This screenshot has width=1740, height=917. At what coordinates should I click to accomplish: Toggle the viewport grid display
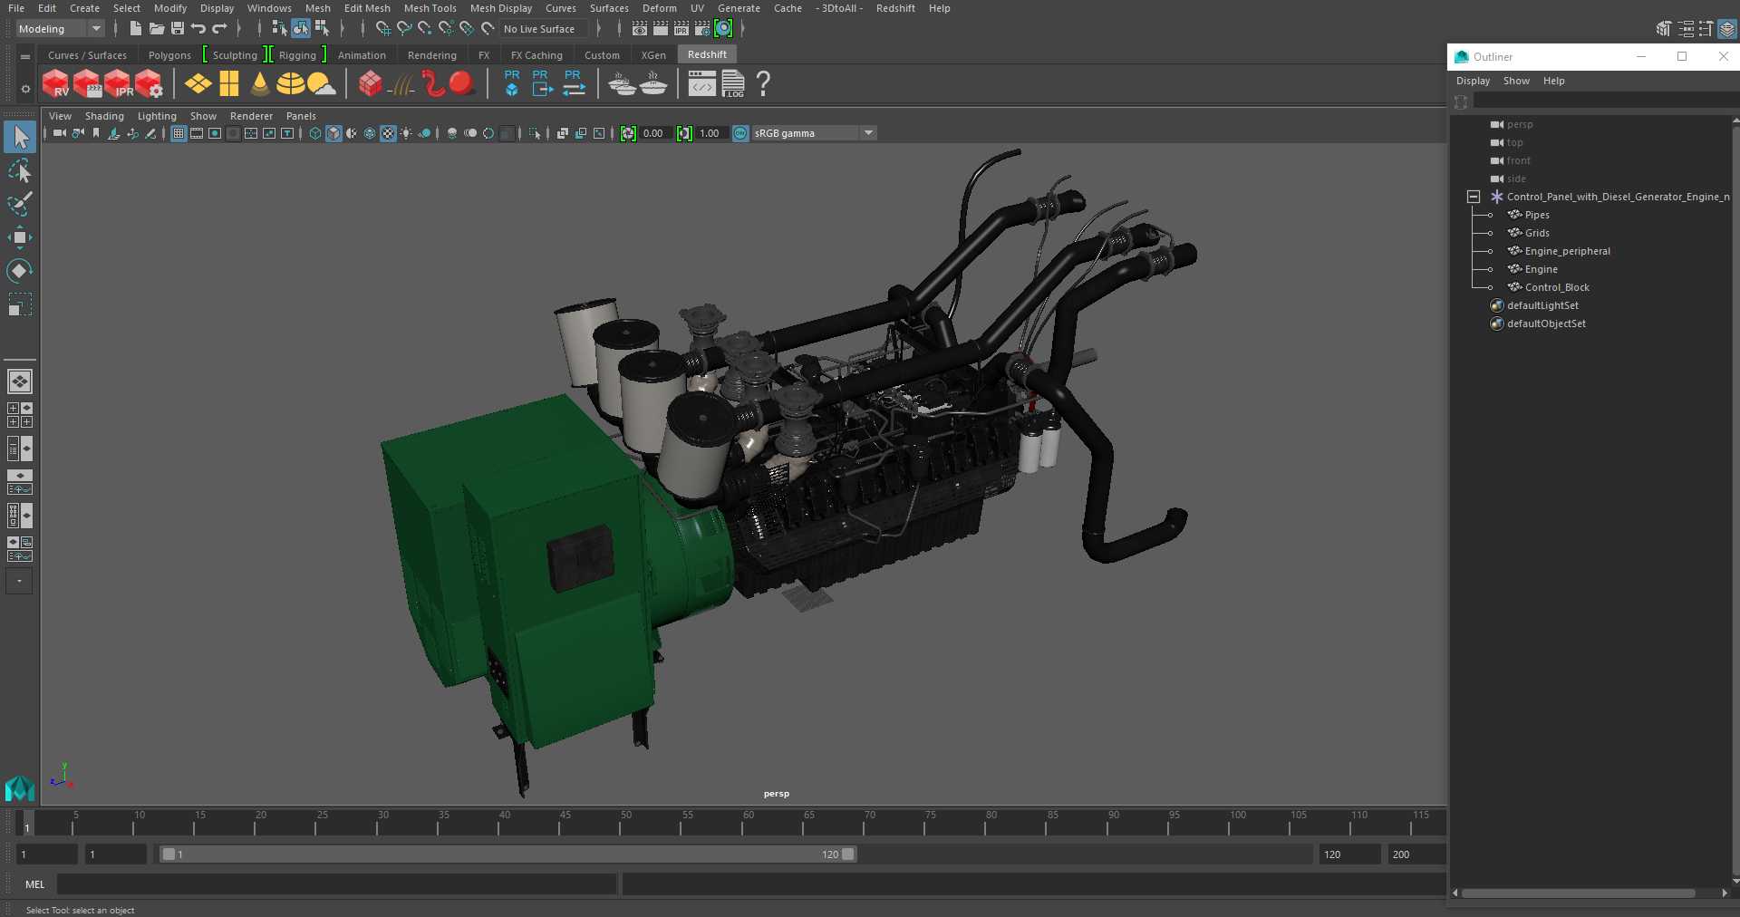click(x=179, y=133)
